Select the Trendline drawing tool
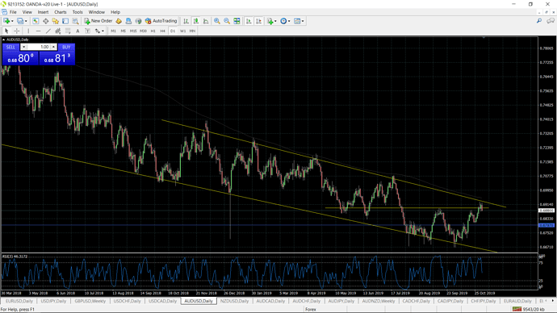Image resolution: width=557 pixels, height=313 pixels. point(48,31)
